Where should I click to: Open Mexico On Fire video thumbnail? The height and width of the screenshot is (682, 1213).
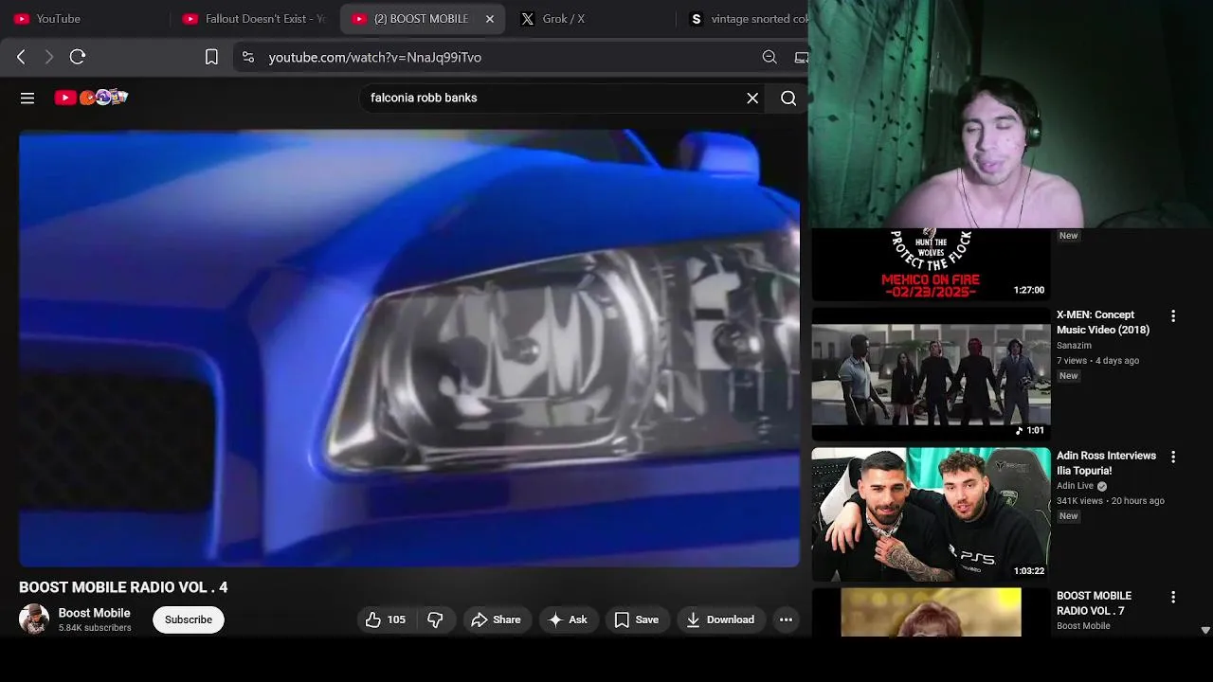tap(932, 264)
